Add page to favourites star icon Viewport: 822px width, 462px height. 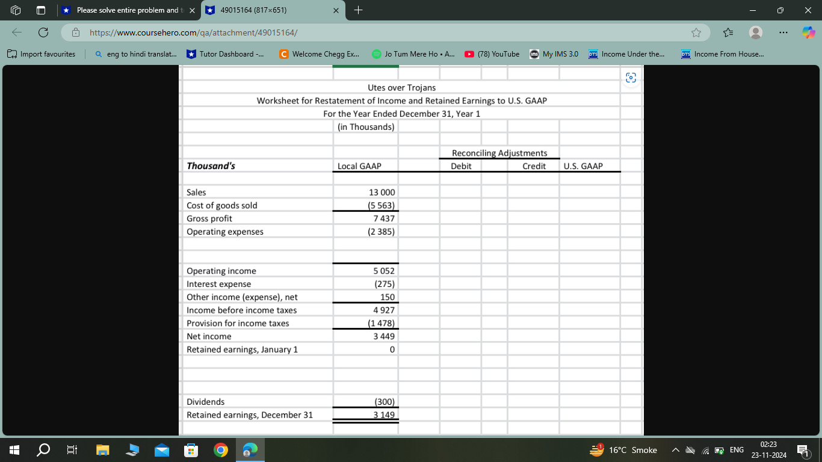click(x=696, y=32)
